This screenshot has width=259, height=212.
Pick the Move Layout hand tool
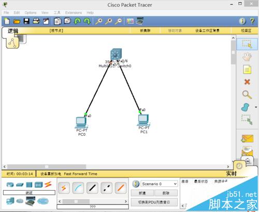247,57
